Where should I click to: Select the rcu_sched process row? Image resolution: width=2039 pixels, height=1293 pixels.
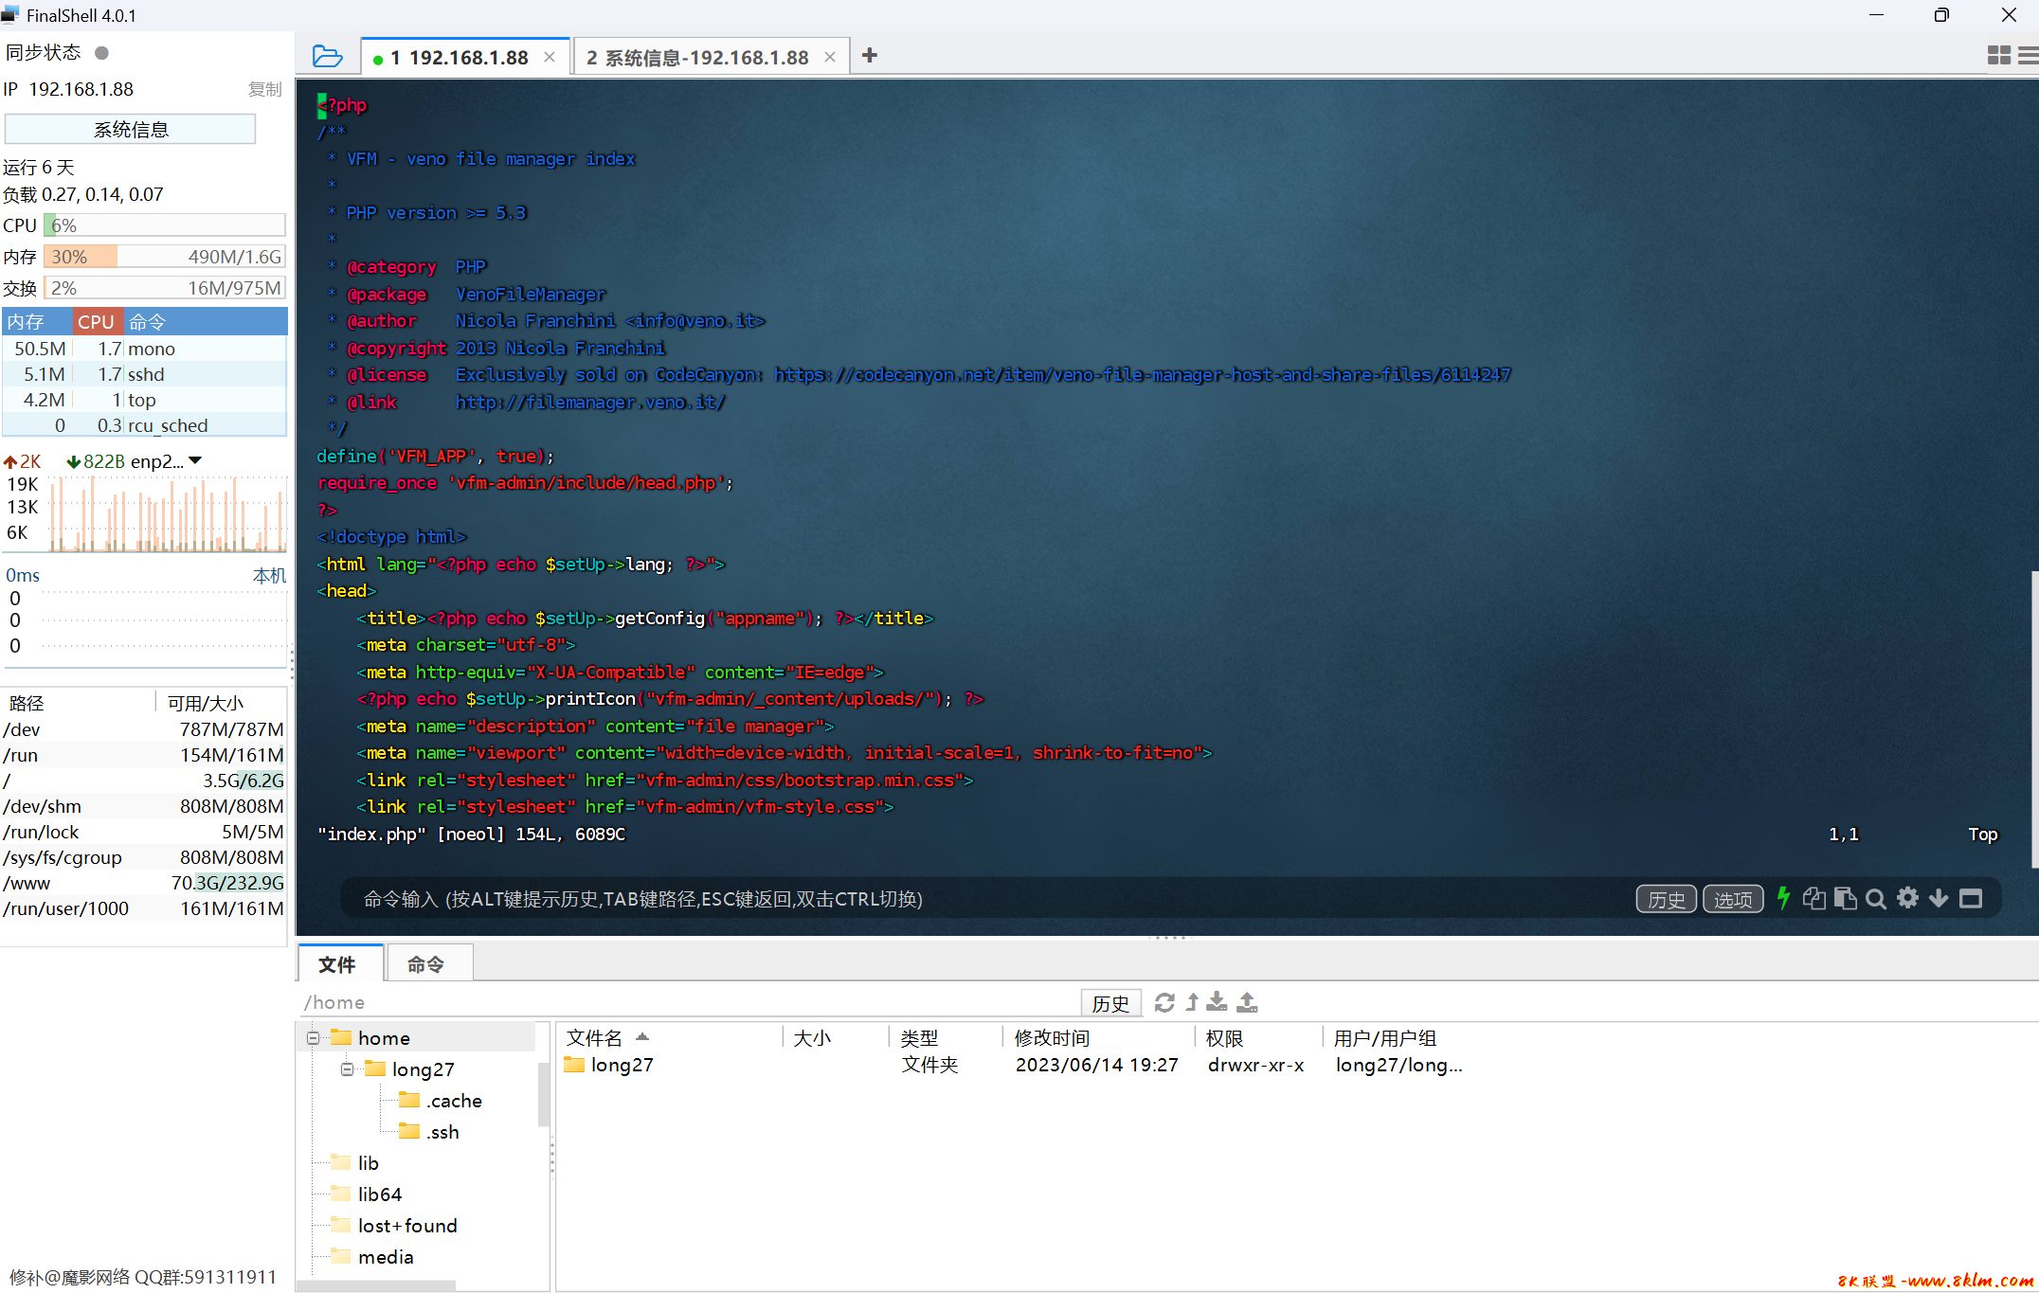(144, 425)
